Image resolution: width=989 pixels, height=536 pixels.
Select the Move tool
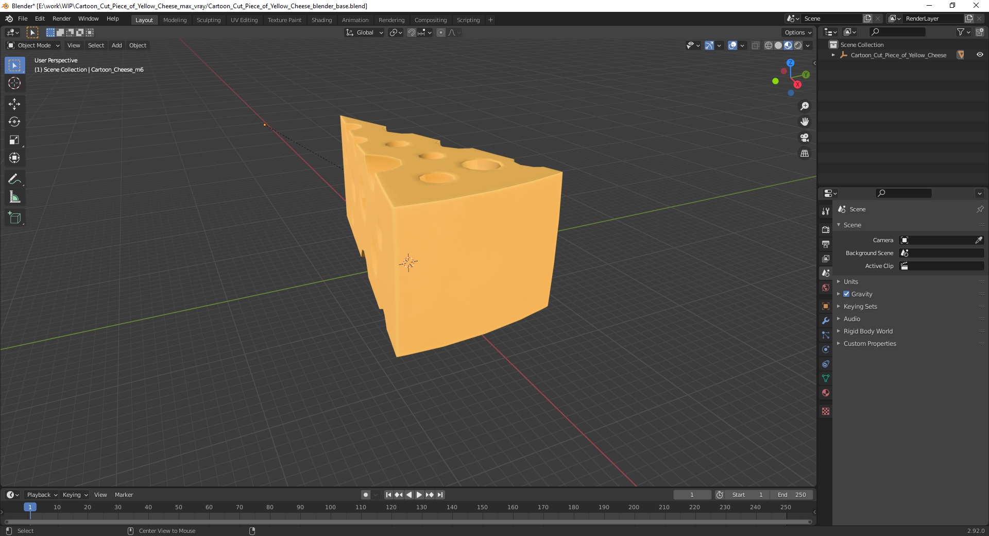click(x=14, y=104)
